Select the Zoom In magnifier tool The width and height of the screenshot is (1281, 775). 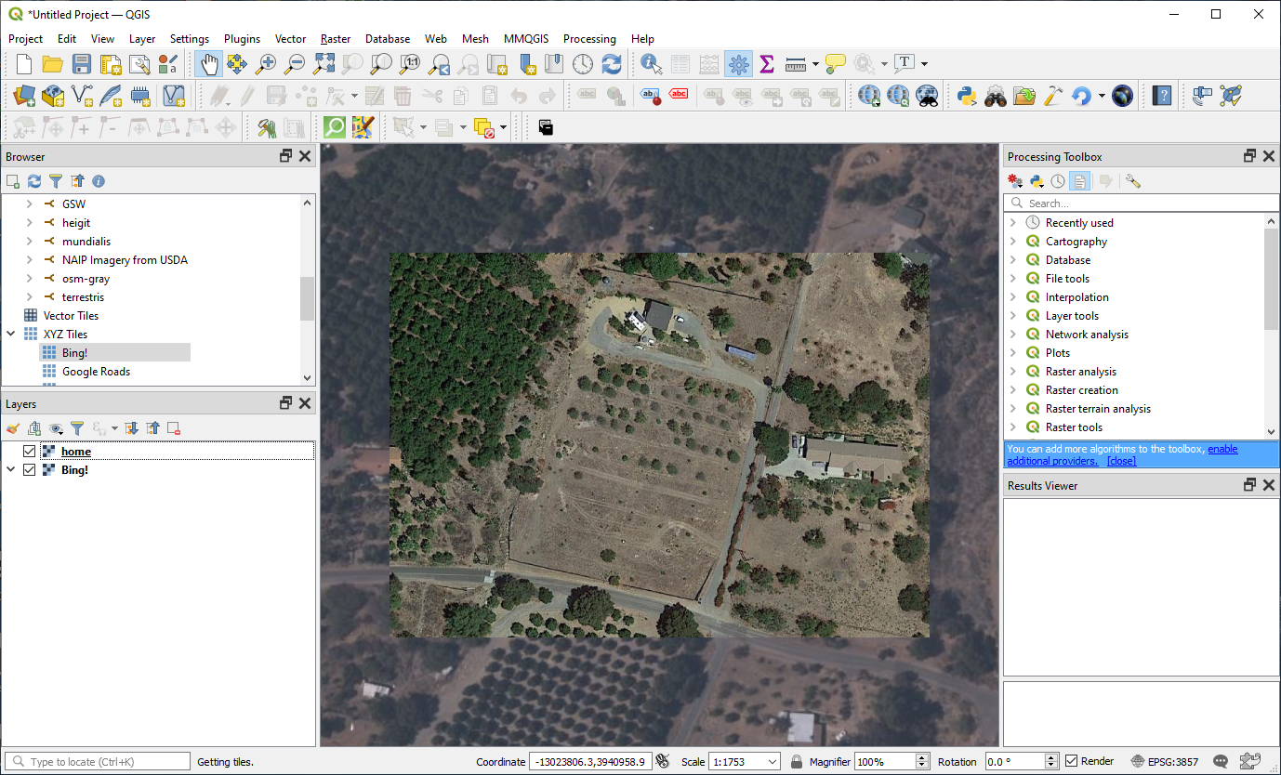pyautogui.click(x=266, y=64)
